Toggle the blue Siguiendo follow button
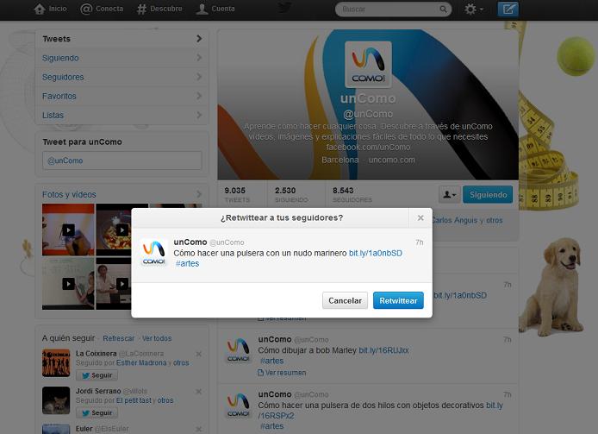598x434 pixels. pos(487,195)
